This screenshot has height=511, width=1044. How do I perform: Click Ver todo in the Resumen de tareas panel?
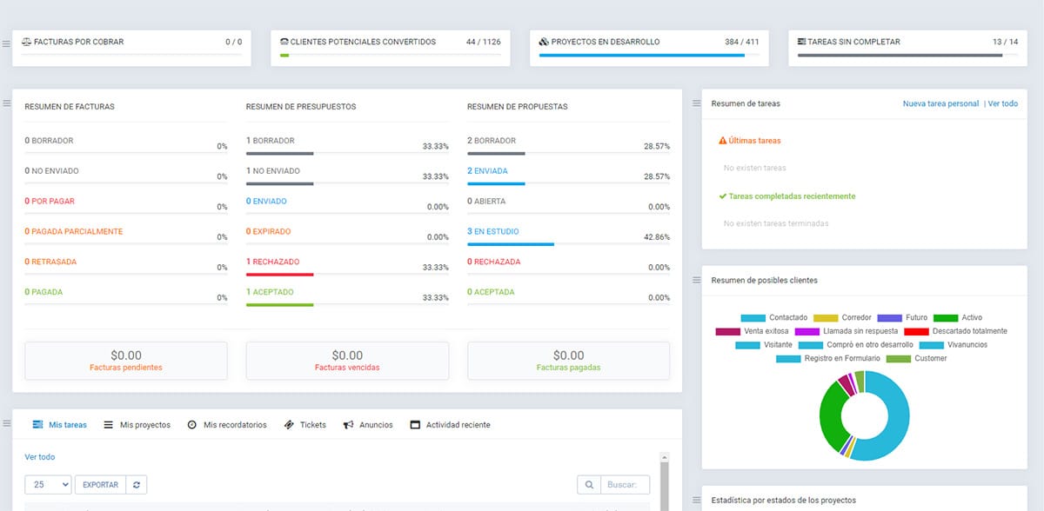(x=1002, y=103)
